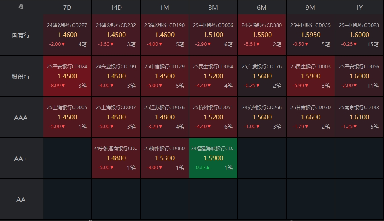Open the 25甘肃银行CD070 cell
384x221 pixels.
(310, 117)
